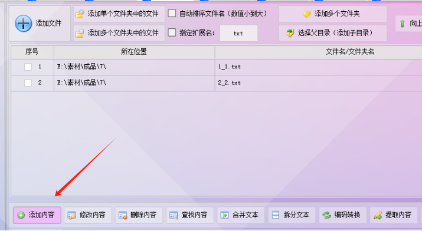The image size is (422, 231).
Task: Click 选择父目录（添加子目录） button
Action: (333, 33)
